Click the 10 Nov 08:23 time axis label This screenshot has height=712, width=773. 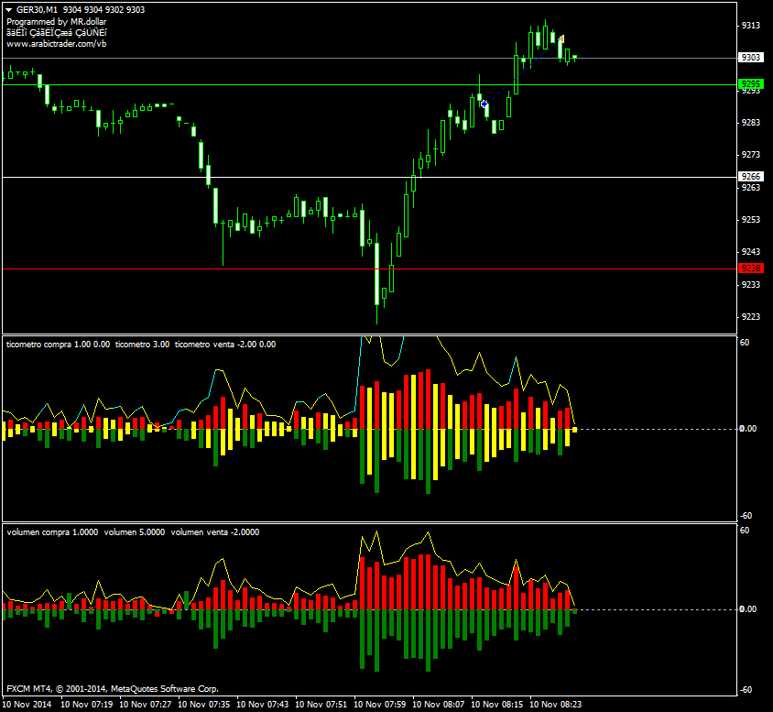click(x=556, y=705)
